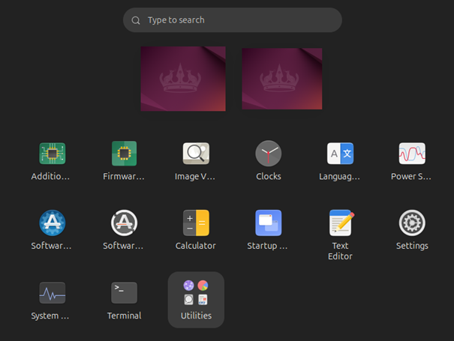
Task: Switch to the right workspace thumbnail
Action: tap(282, 79)
